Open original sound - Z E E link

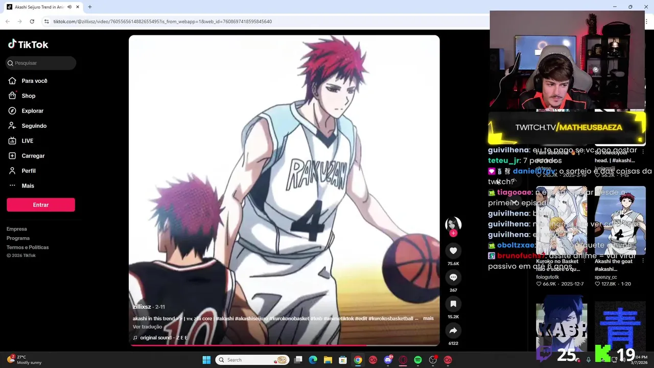click(x=163, y=338)
